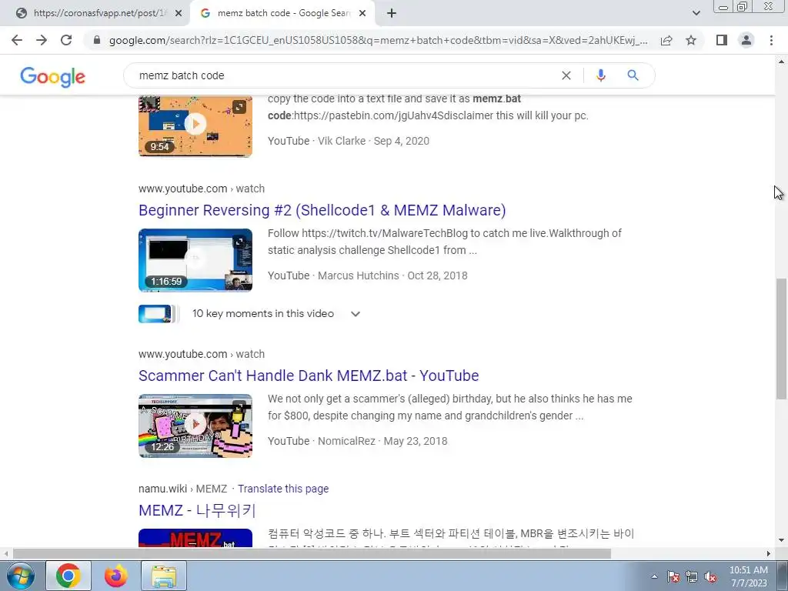Viewport: 788px width, 591px height.
Task: Click the muted volume tray icon
Action: pos(710,576)
